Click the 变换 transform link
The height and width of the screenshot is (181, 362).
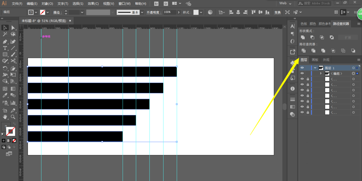[277, 12]
